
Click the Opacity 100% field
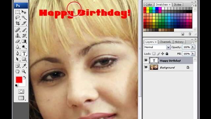(x=187, y=47)
